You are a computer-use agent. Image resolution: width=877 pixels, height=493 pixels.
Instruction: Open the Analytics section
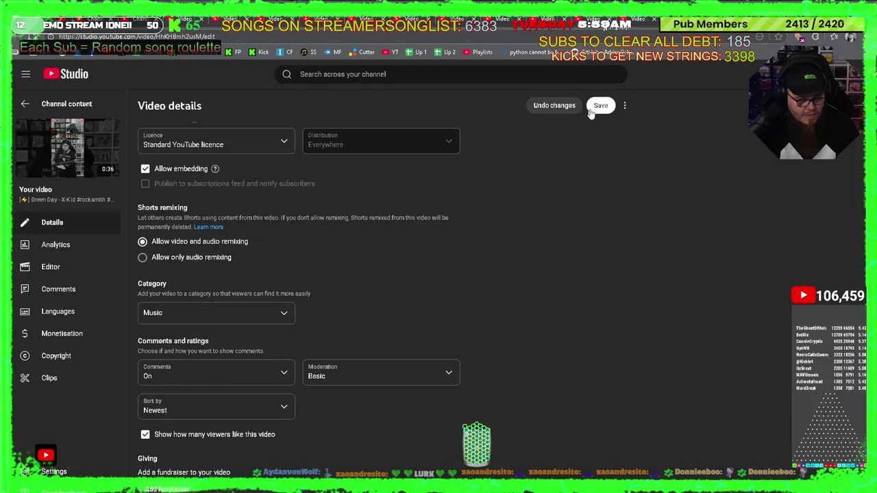click(x=55, y=244)
